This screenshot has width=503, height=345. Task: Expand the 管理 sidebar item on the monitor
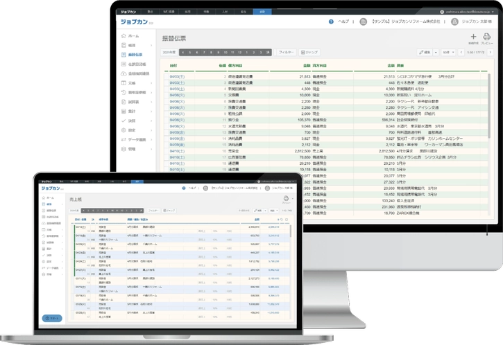(151, 149)
